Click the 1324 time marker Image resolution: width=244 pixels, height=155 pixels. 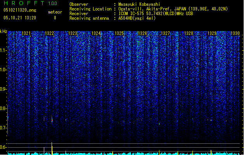pos(96,33)
